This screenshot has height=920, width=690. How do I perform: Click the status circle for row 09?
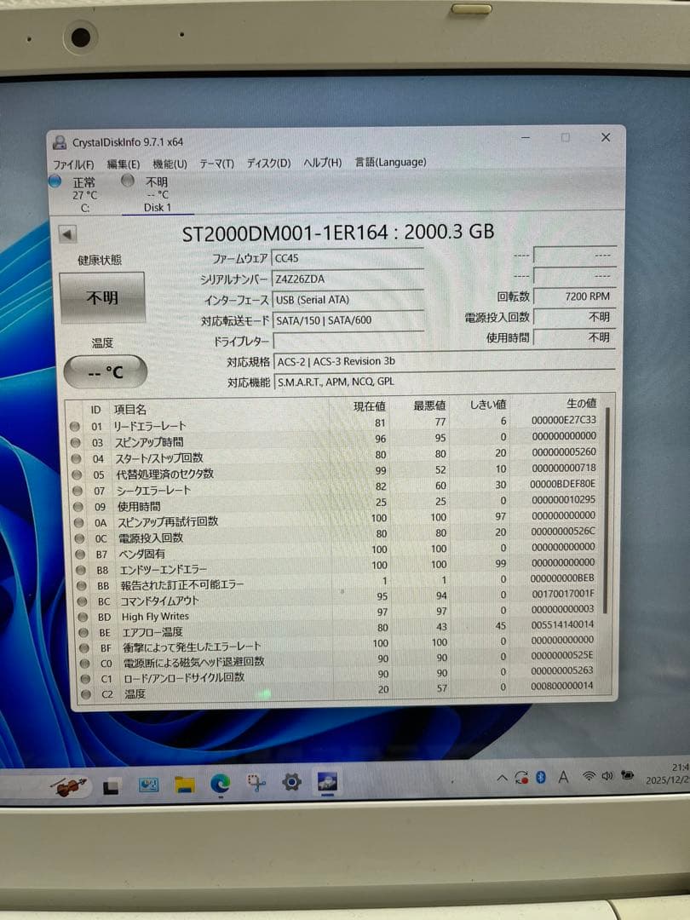pyautogui.click(x=78, y=506)
